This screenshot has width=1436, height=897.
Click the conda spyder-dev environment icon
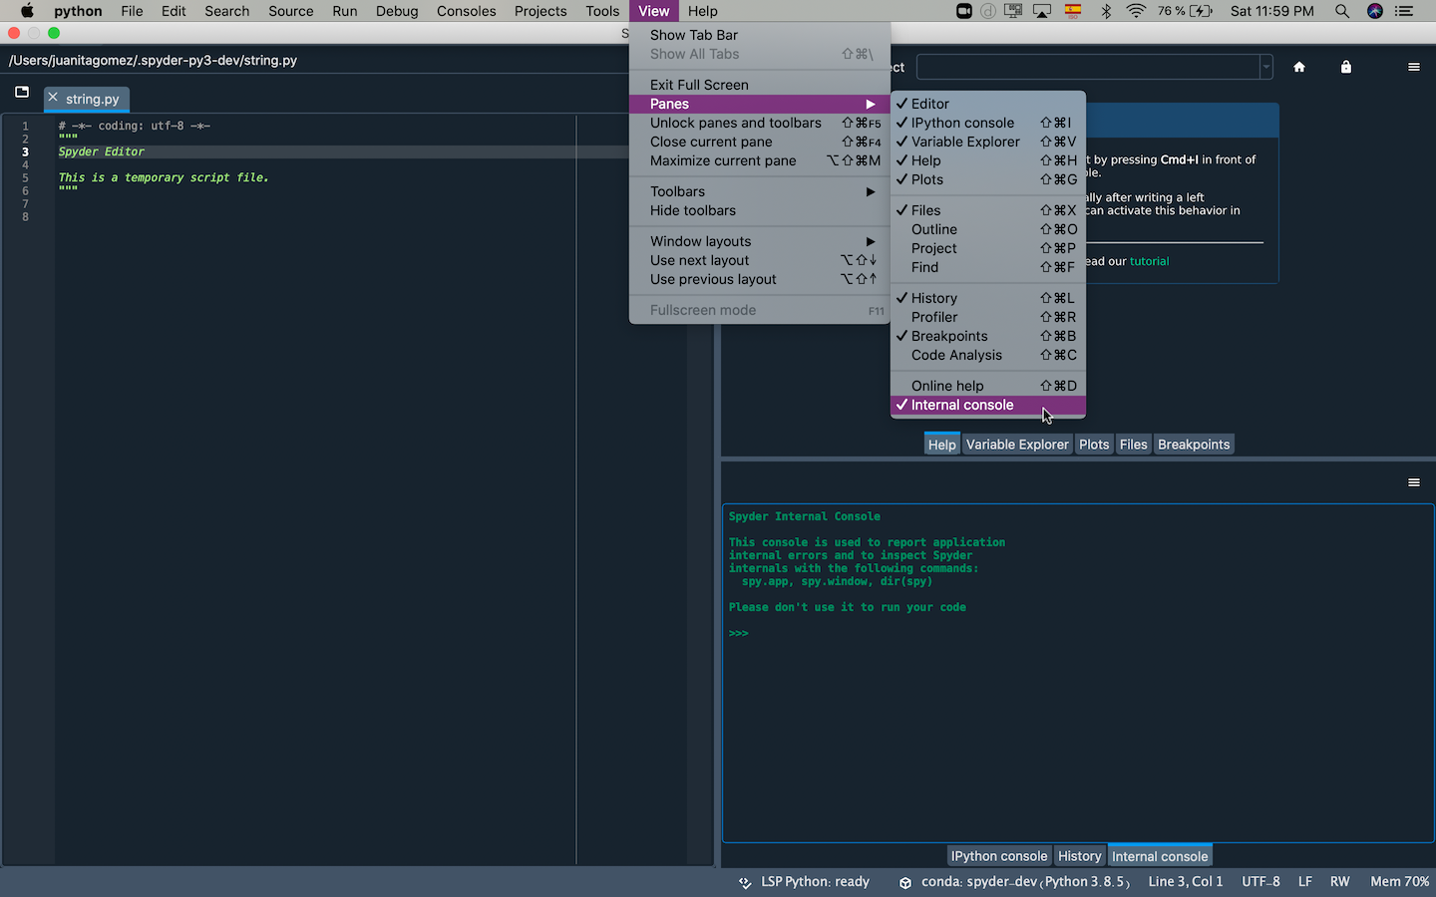(x=905, y=881)
